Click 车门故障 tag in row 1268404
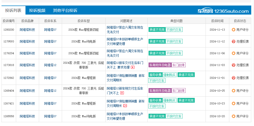The image size is (254, 126). [179, 91]
